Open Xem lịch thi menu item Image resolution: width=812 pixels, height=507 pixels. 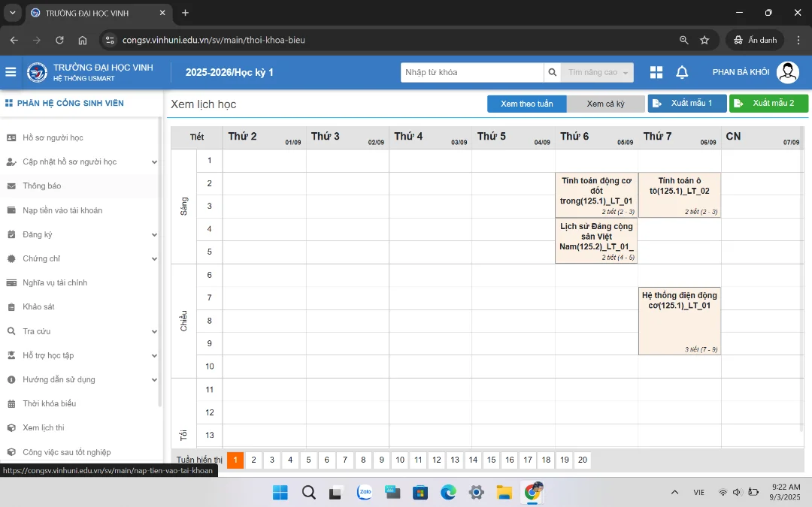click(x=44, y=427)
